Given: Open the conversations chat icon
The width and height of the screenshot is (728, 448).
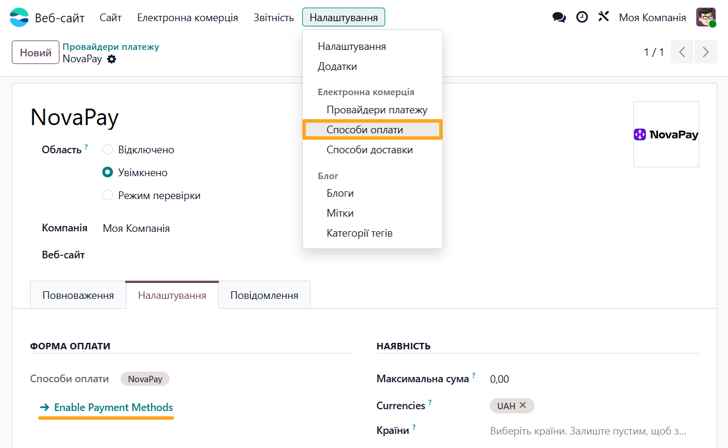Looking at the screenshot, I should click(559, 17).
